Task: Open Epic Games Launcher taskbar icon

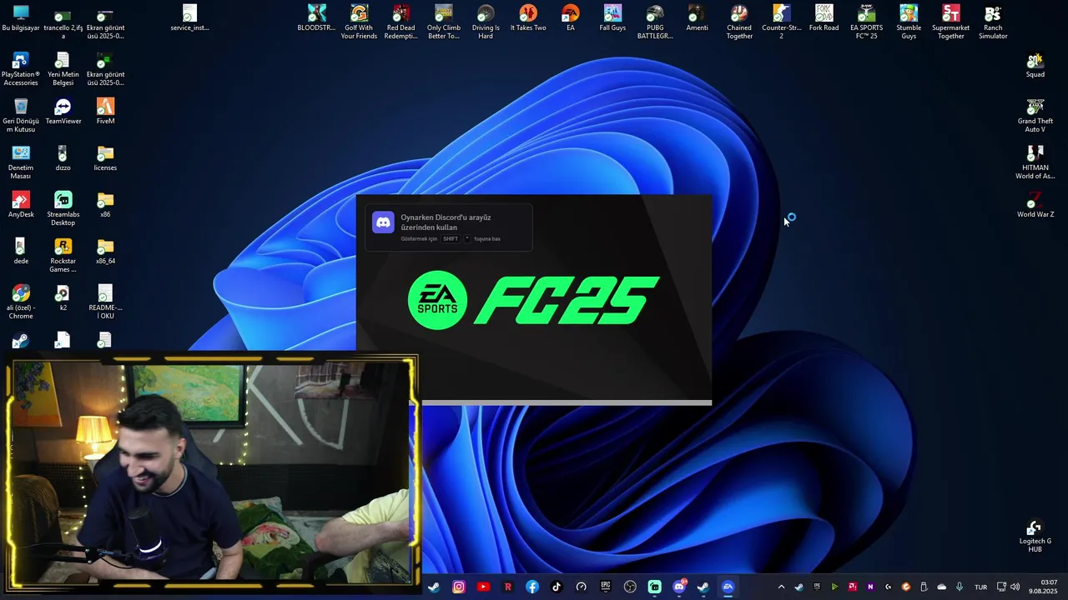Action: 606,587
